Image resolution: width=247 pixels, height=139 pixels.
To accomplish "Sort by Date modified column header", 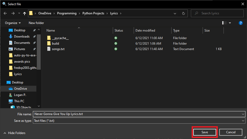I will (145, 31).
